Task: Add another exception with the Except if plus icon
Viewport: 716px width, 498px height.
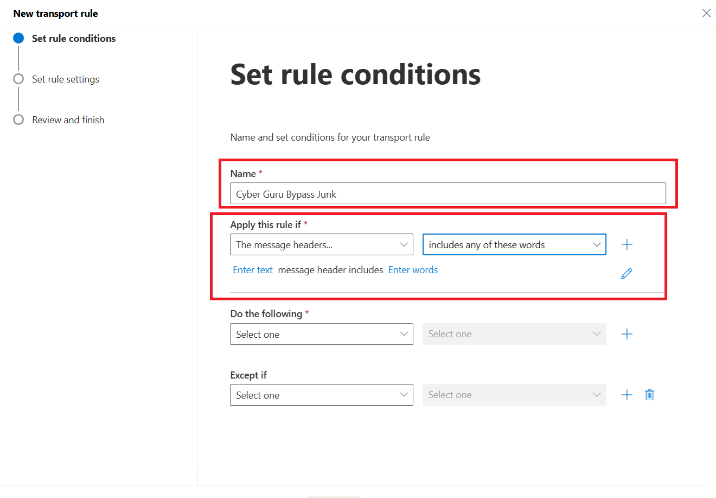Action: click(x=627, y=395)
